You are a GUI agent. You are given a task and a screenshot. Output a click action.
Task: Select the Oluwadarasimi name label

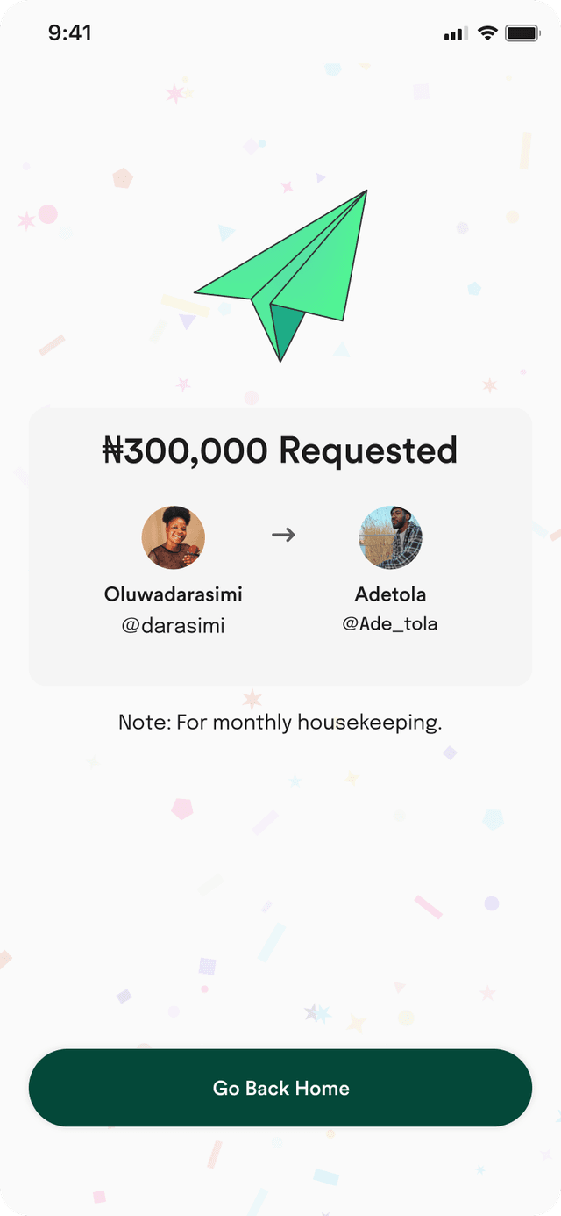(174, 594)
